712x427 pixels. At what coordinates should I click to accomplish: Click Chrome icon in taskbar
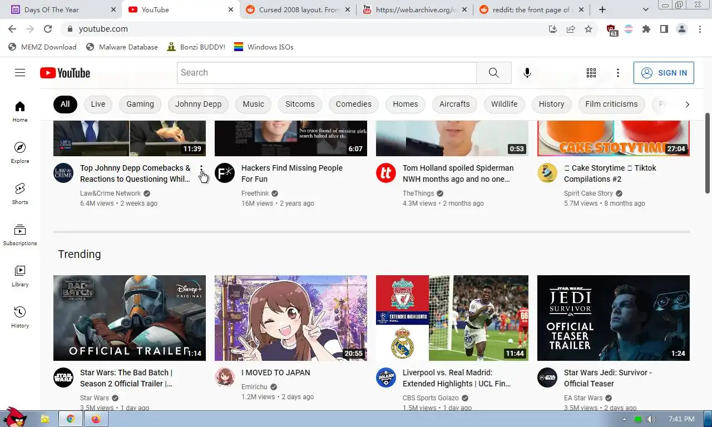[x=71, y=419]
